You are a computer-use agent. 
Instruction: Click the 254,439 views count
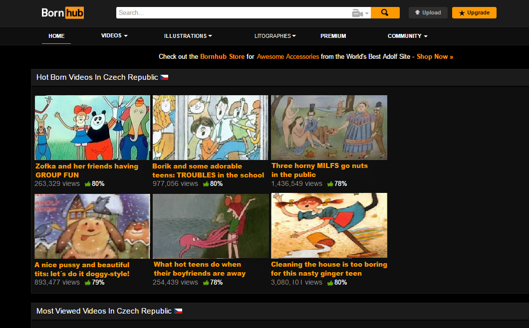[175, 283]
